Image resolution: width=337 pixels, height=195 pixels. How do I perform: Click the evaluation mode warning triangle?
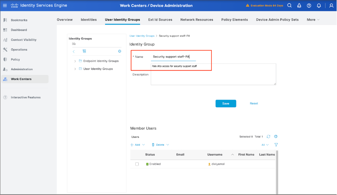[x=248, y=5]
